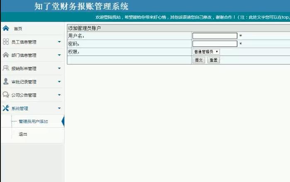This screenshot has width=290, height=182.
Task: Click the scrolling welcome message text
Action: click(193, 17)
